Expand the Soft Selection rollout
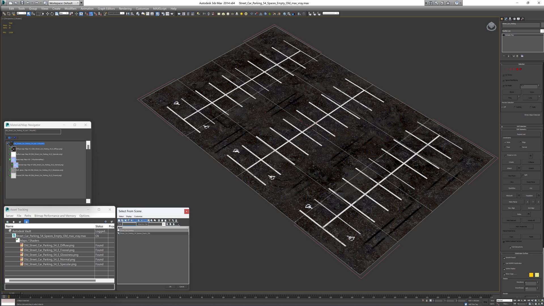The width and height of the screenshot is (544, 306). pos(521,126)
